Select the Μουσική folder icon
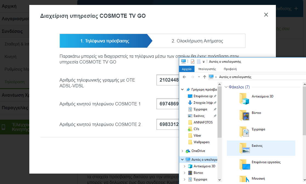Image resolution: width=306 pixels, height=184 pixels. coord(244,179)
